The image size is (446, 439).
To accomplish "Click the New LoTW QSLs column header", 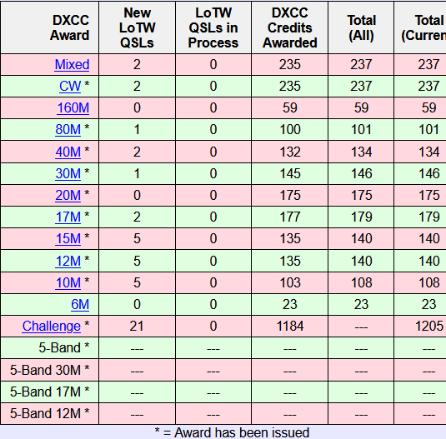I will click(x=137, y=27).
